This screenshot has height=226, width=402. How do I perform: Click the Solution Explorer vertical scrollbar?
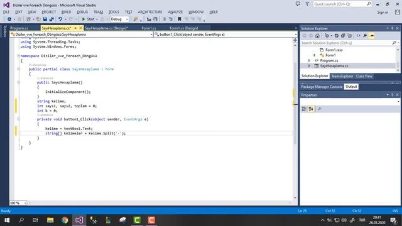pos(398,60)
